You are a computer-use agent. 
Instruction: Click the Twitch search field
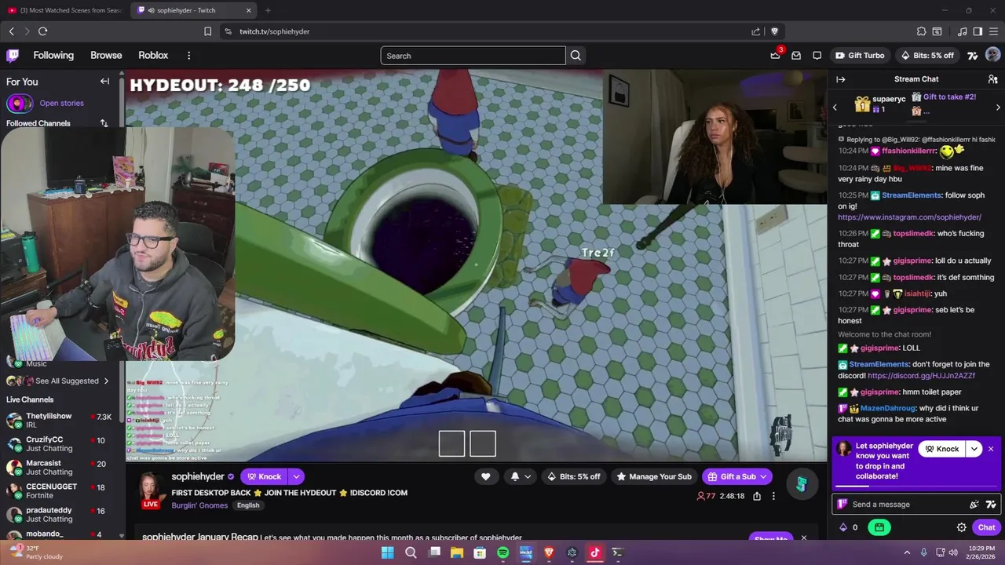[x=473, y=56]
